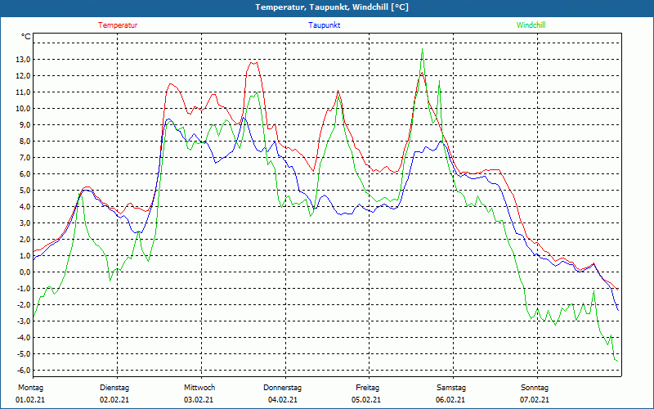Click the date 04.02.21
The image size is (654, 409).
point(283,400)
